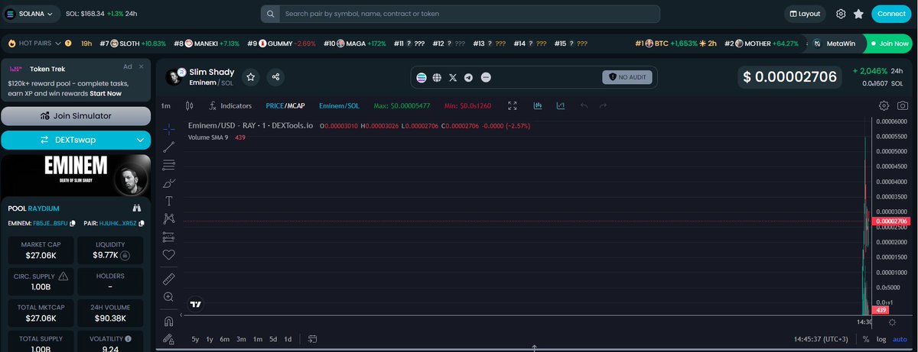Select the ruler measure tool
This screenshot has height=352, width=918.
169,279
